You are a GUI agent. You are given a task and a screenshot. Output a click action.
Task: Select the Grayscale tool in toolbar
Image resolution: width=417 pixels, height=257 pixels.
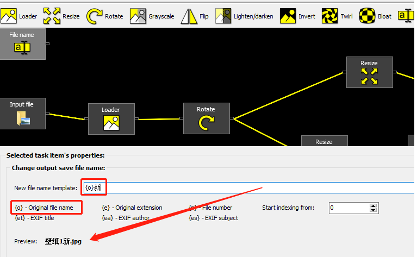pyautogui.click(x=152, y=16)
